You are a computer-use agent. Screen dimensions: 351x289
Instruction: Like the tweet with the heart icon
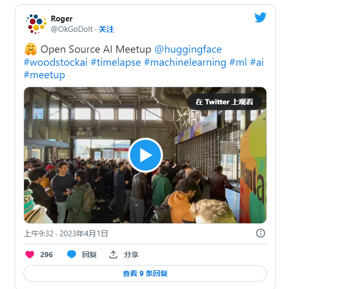pyautogui.click(x=30, y=255)
